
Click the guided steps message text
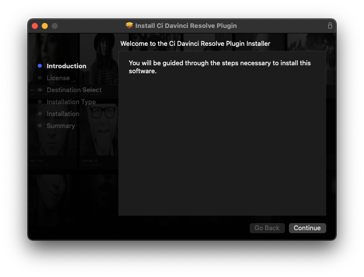220,67
